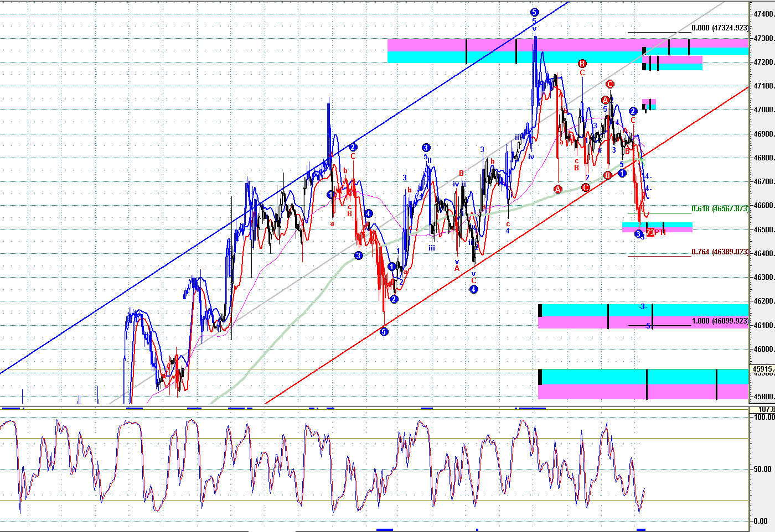
Task: Click the circled blue 4 near the 46250 level
Action: click(474, 289)
